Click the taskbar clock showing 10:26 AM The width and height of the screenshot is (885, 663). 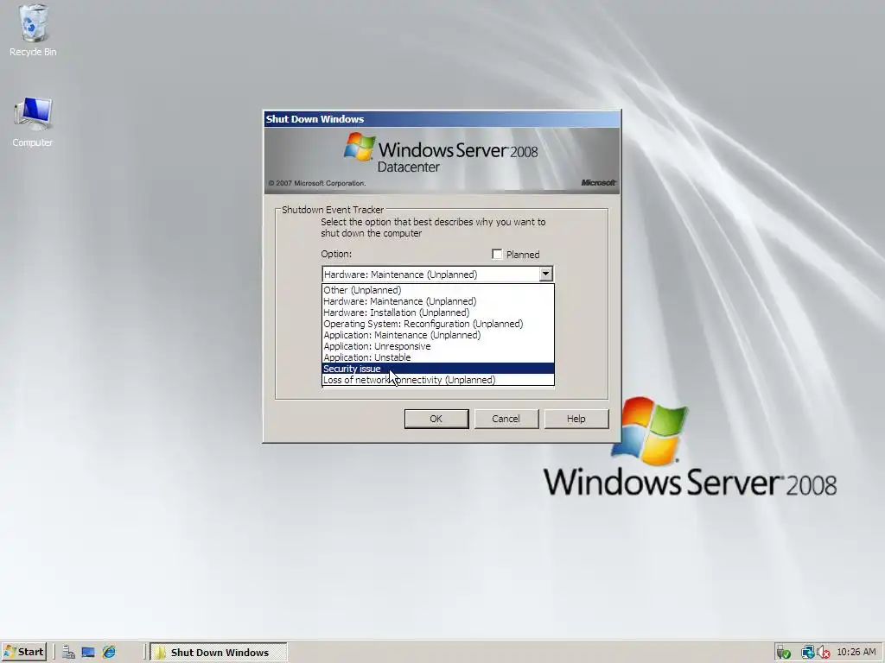coord(856,653)
